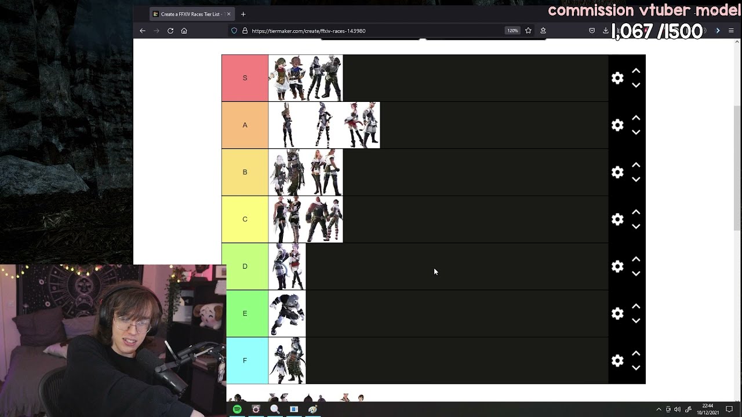Move D tier row up

click(x=636, y=259)
